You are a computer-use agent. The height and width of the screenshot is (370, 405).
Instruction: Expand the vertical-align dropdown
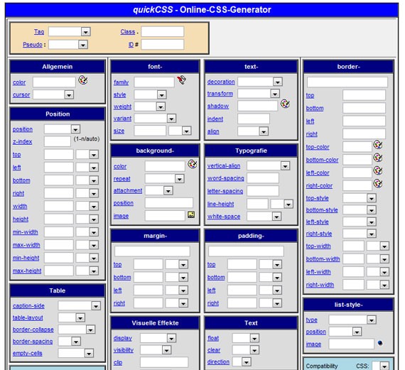coord(286,165)
